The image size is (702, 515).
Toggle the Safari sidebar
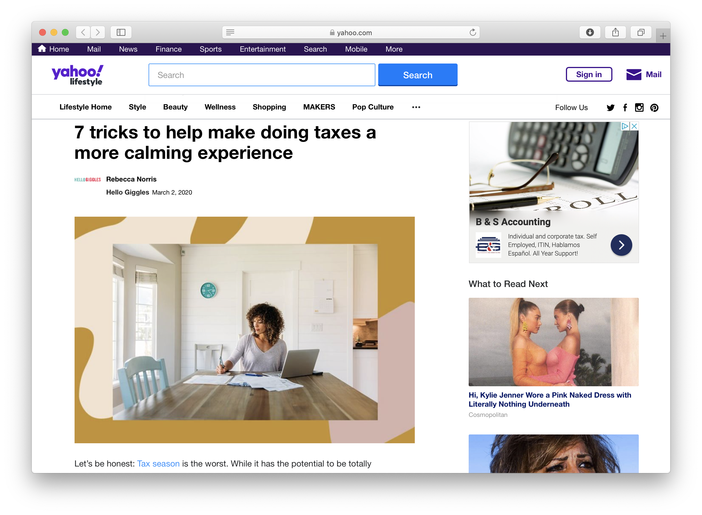121,32
